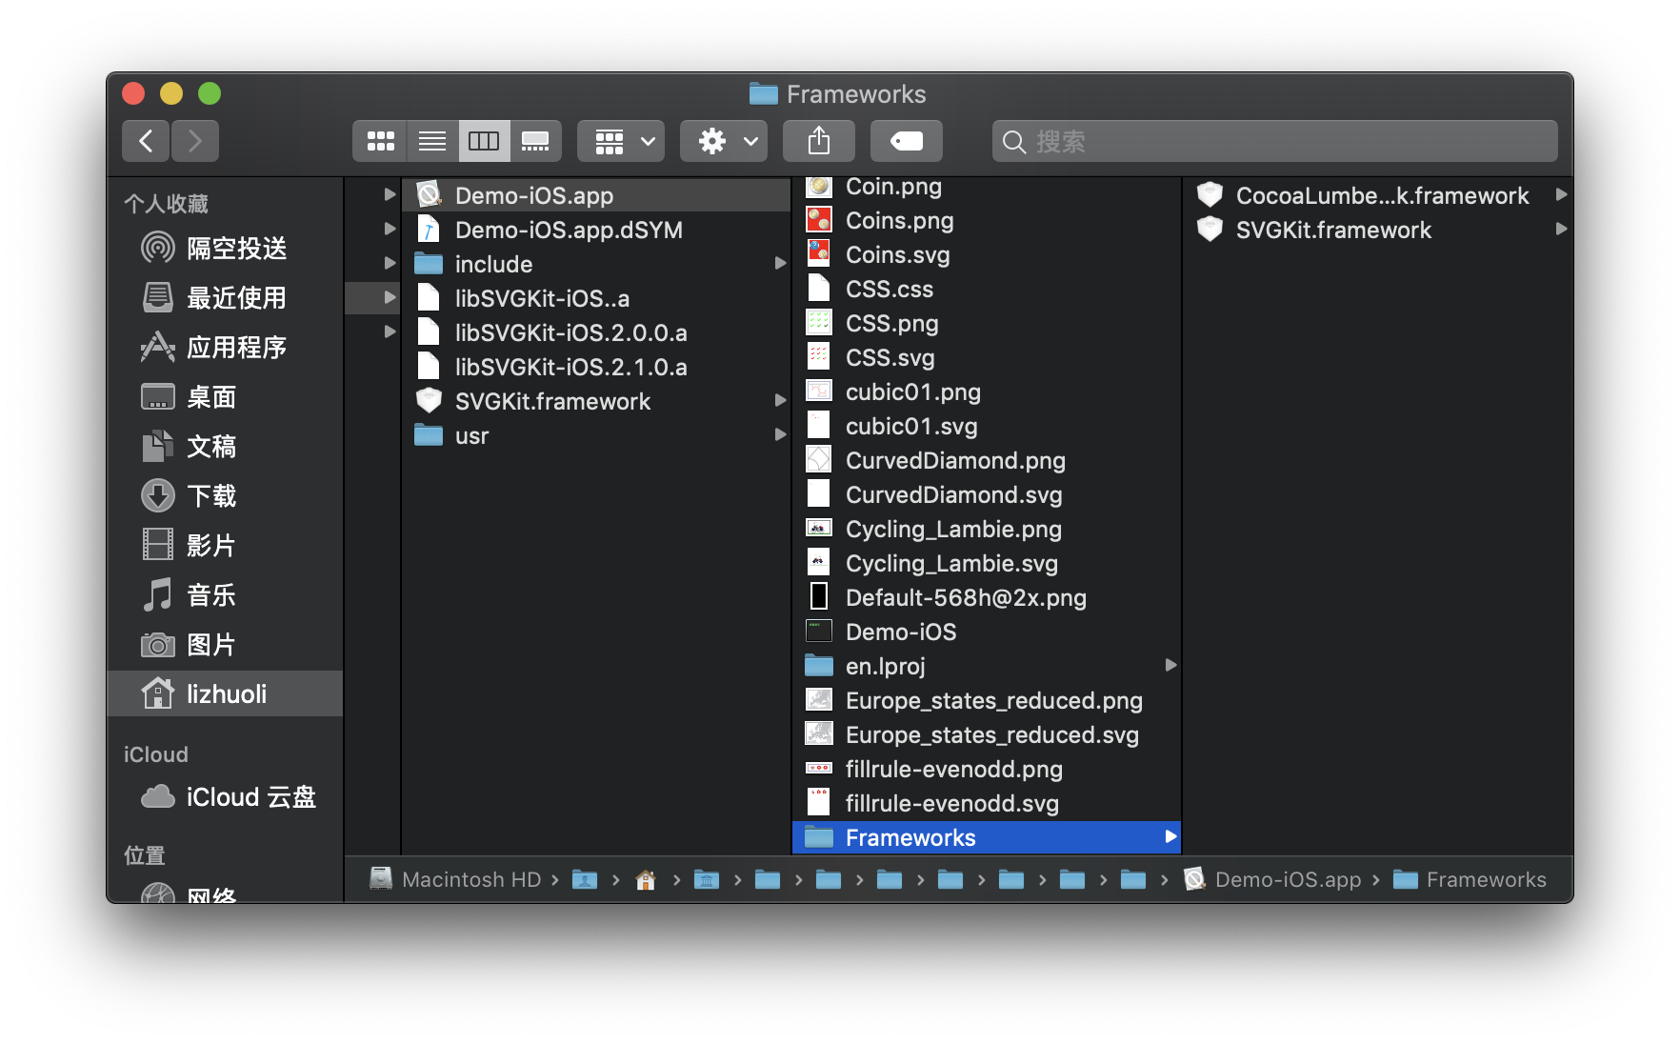Select Coin.png file

tap(987, 187)
